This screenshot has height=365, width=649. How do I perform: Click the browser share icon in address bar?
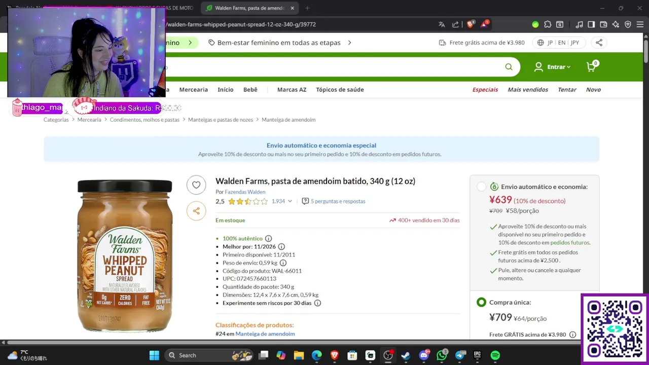coord(455,24)
